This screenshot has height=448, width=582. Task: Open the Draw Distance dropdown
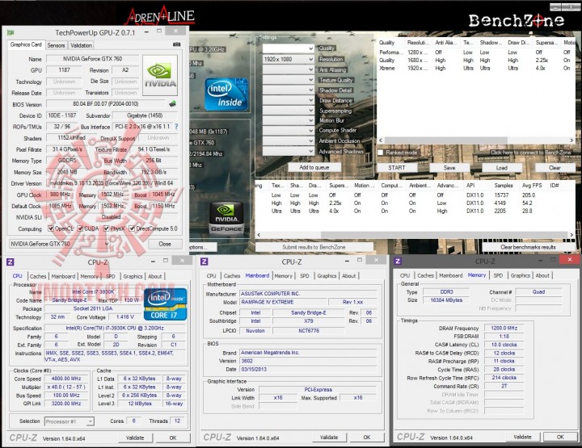[289, 100]
